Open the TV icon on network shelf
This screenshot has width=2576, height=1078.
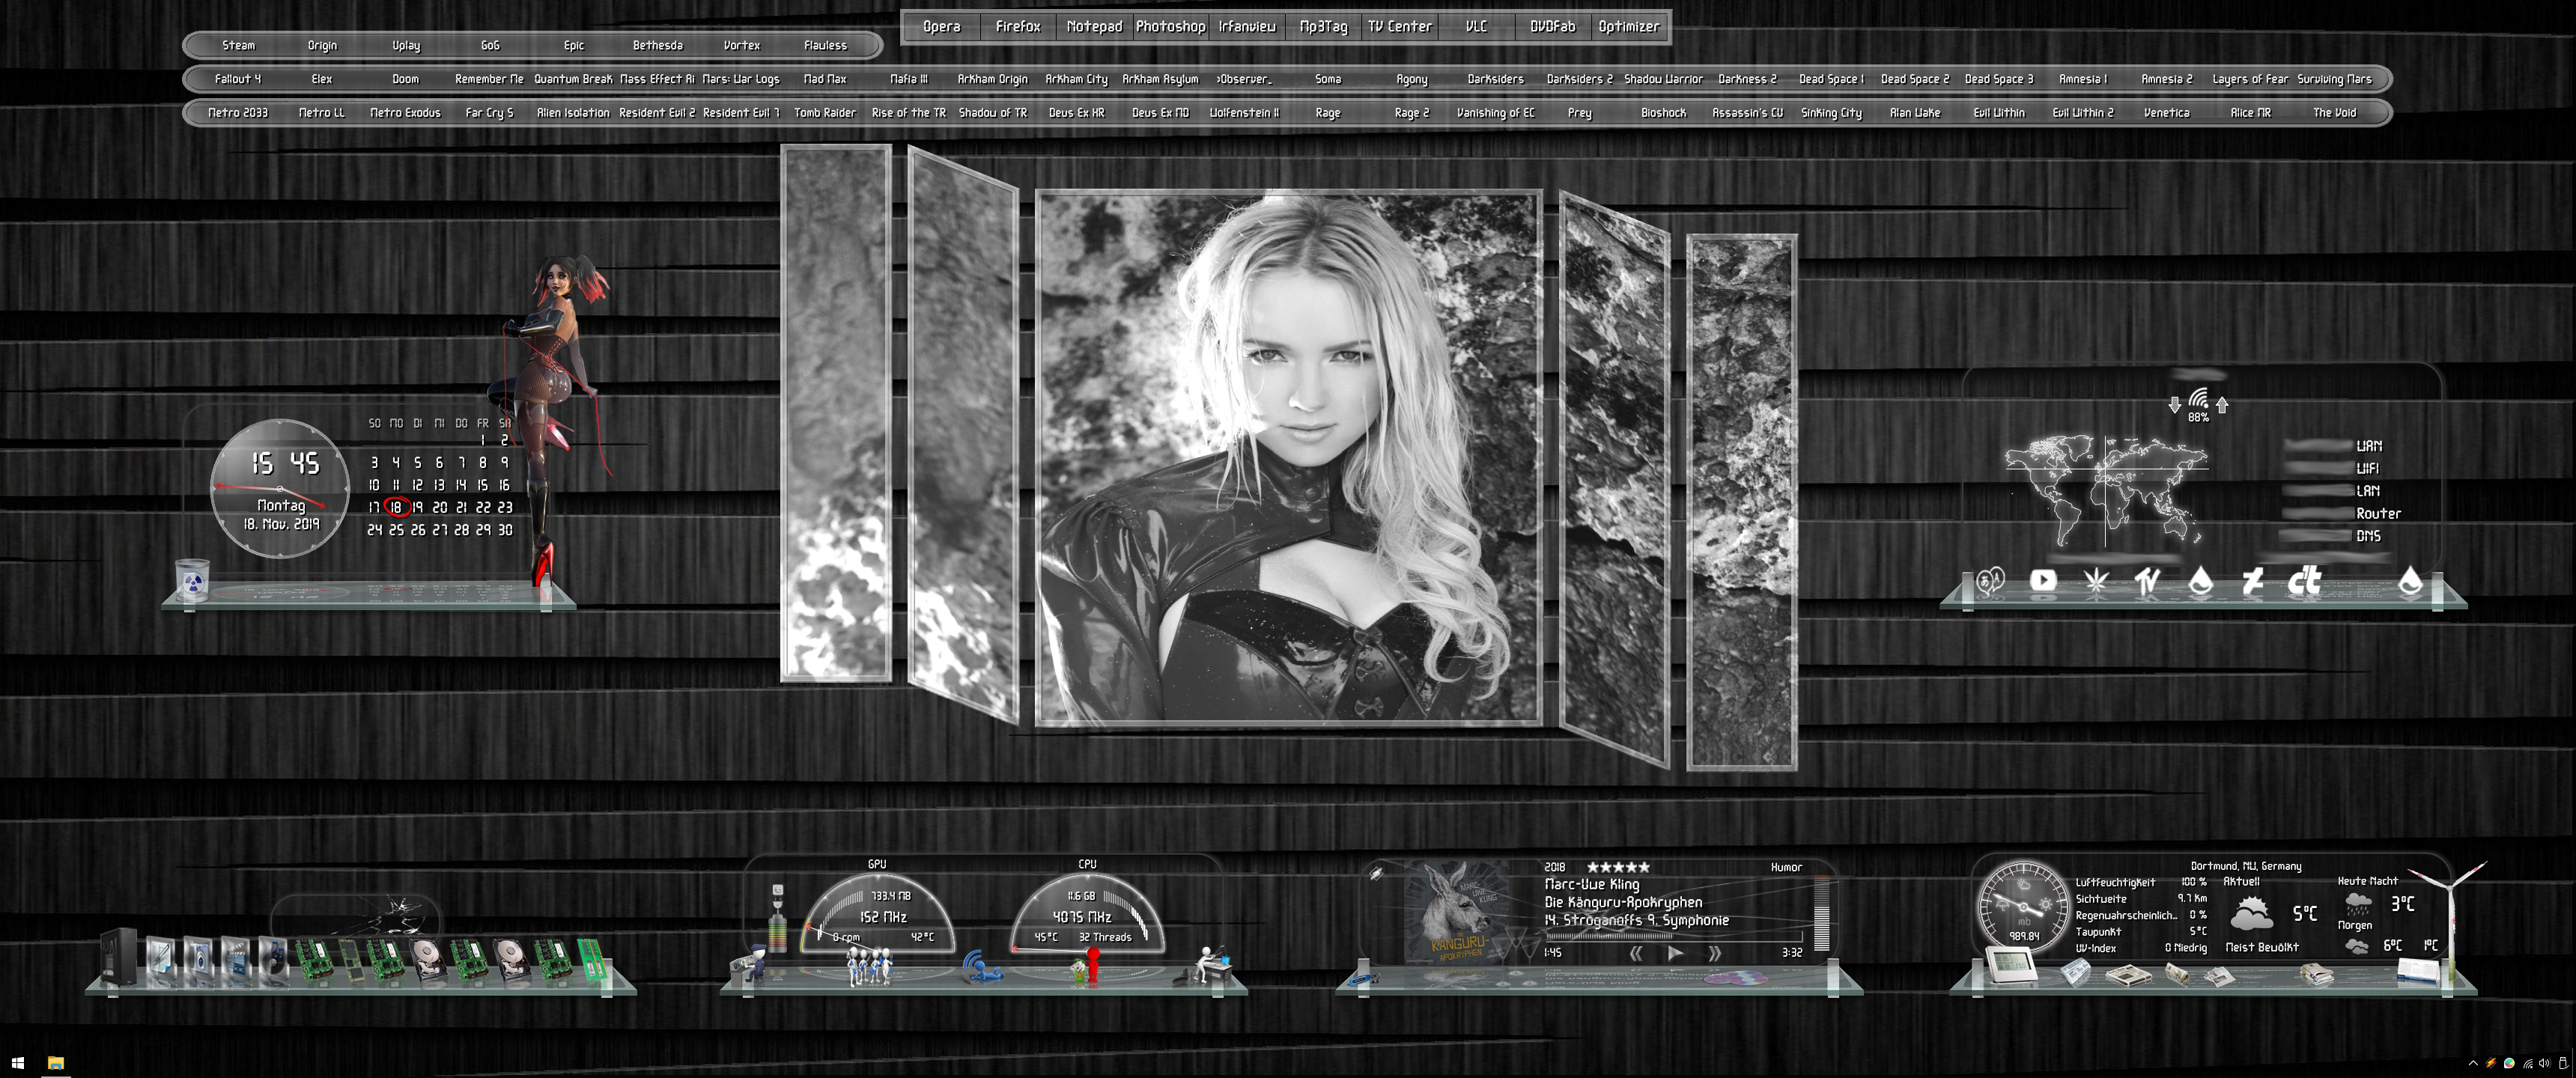point(2147,580)
